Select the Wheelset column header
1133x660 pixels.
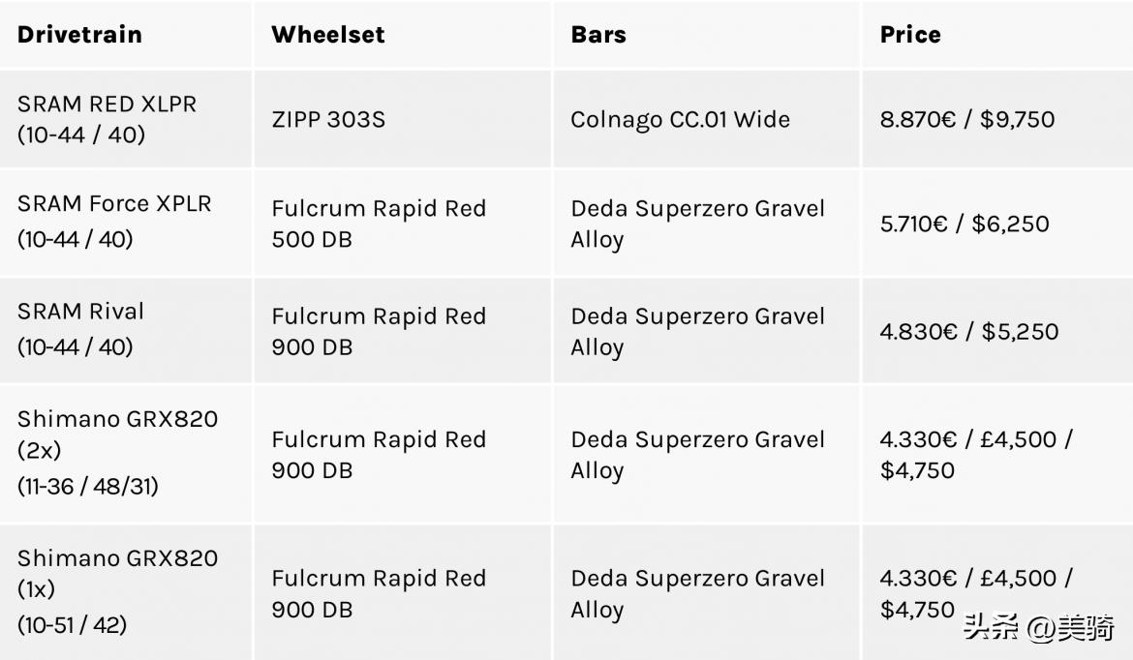(327, 35)
